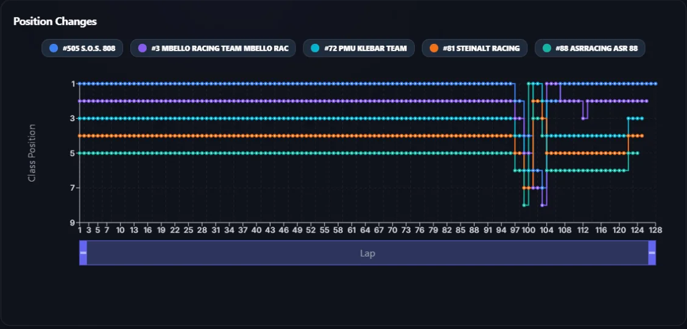Click the green dot in #88 ASRRACING legend
The width and height of the screenshot is (687, 329).
(x=547, y=48)
